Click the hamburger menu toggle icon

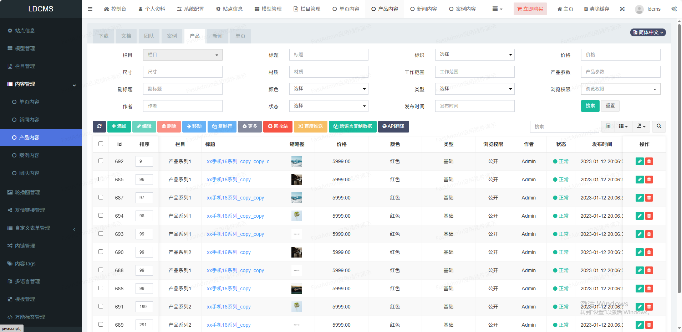(90, 9)
